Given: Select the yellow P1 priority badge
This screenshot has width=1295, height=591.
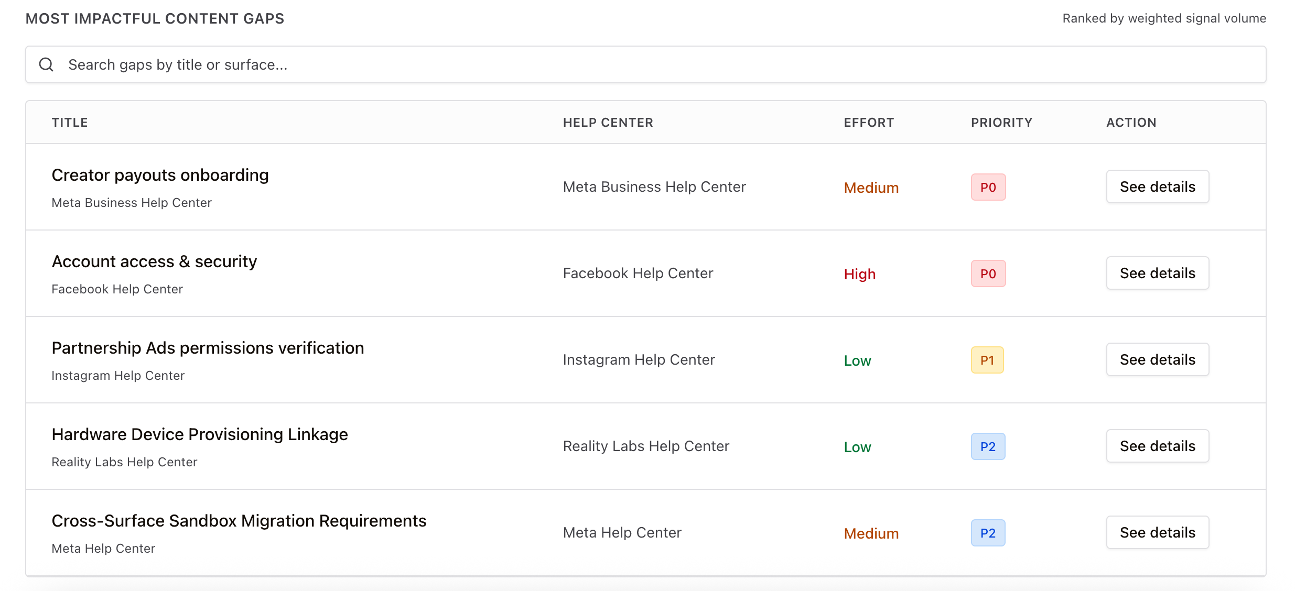Looking at the screenshot, I should pos(987,360).
